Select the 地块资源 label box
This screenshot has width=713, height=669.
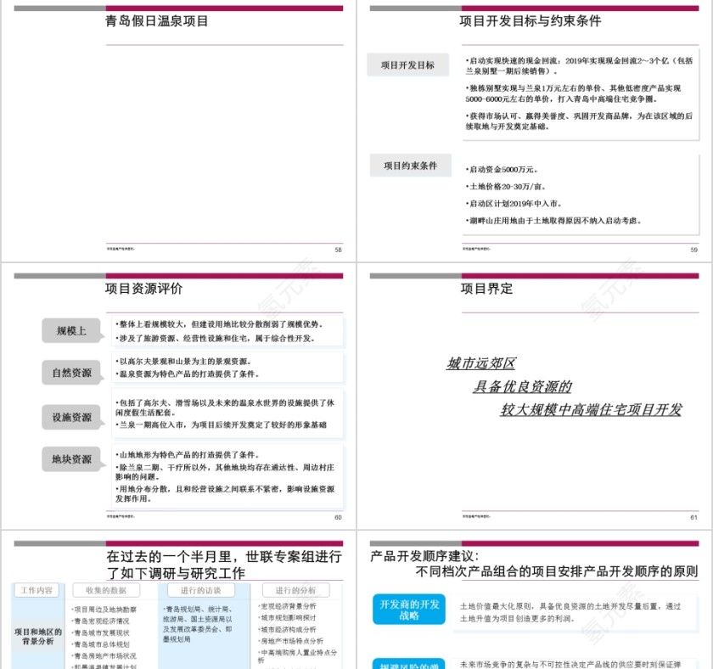coord(71,459)
